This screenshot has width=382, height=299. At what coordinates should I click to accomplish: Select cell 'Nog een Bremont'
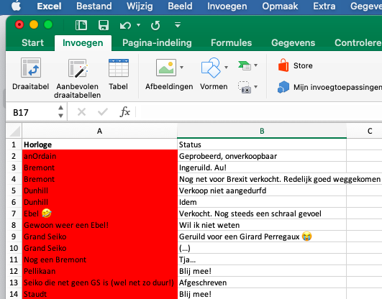click(x=100, y=259)
